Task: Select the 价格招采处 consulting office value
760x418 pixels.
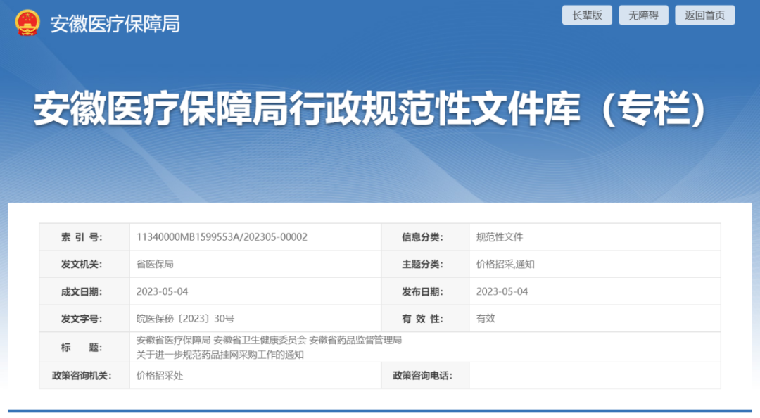Action: click(160, 376)
